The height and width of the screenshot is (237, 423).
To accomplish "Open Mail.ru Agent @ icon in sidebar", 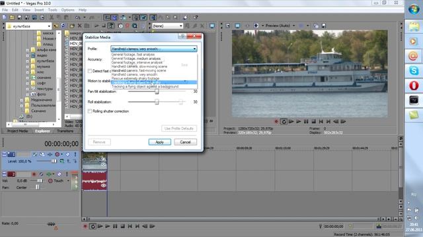I will tap(414, 56).
